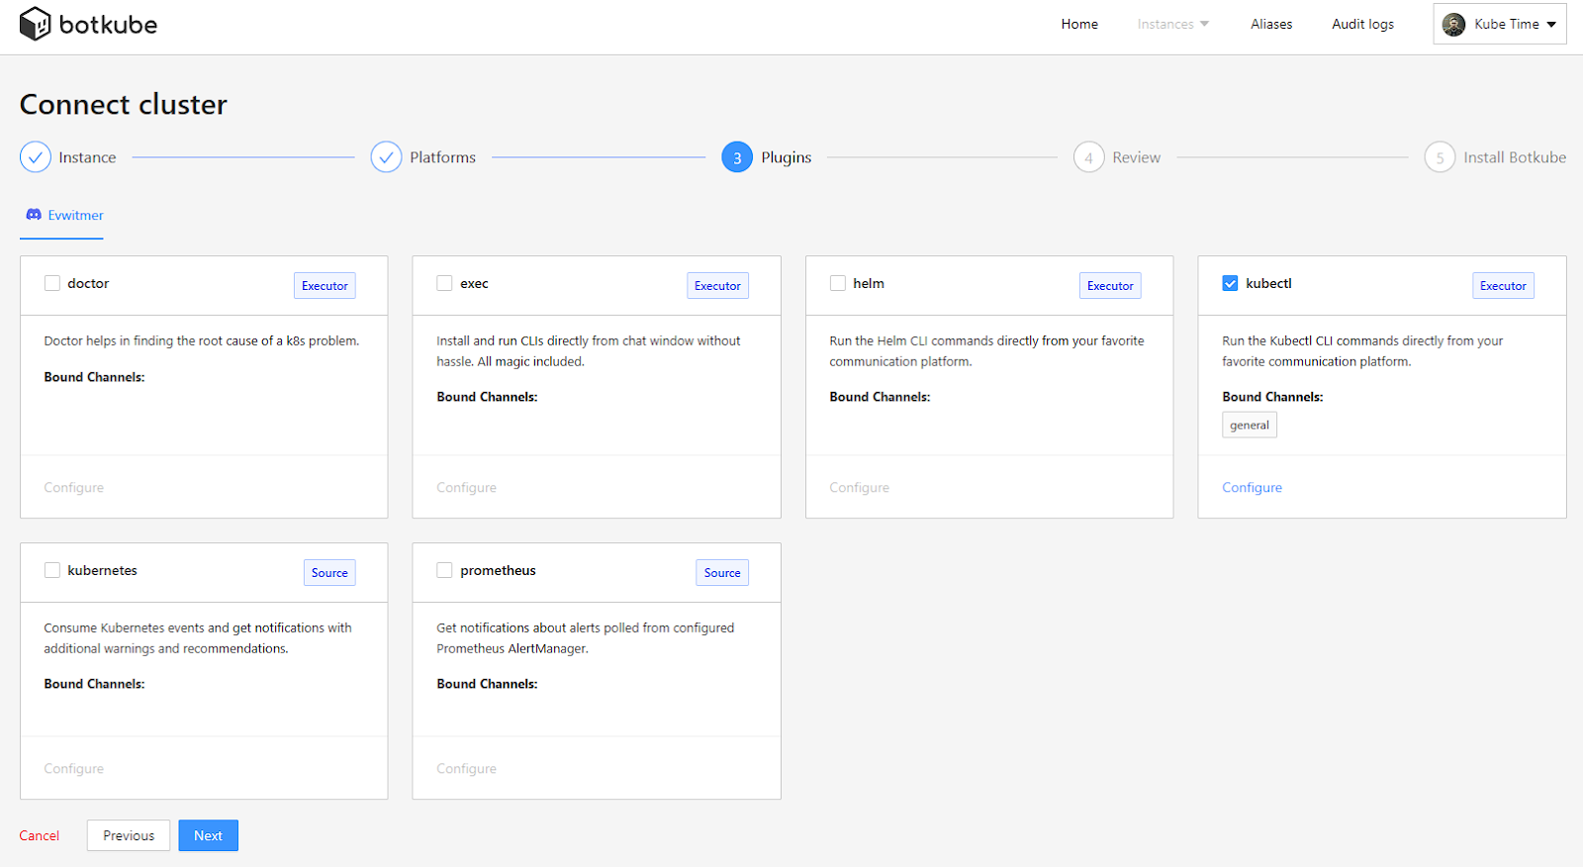Select the Evwitmer platform tab
The height and width of the screenshot is (867, 1583).
pos(62,215)
